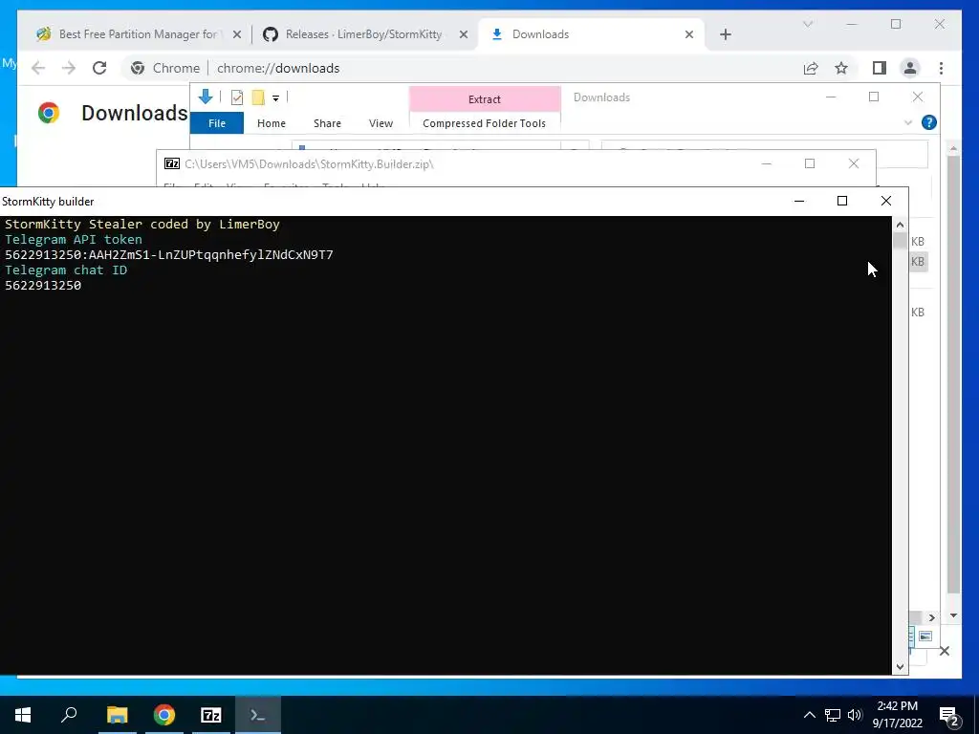Screen dimensions: 979x734
Task: Open the Windows Start menu
Action: pos(23,715)
